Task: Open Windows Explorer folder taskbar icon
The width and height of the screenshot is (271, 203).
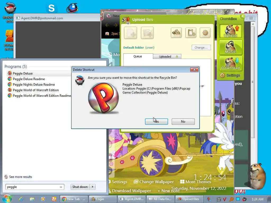Action: coord(32,199)
